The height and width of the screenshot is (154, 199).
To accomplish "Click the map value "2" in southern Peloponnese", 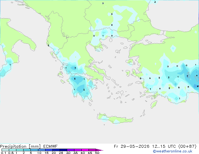I will 84,90.
